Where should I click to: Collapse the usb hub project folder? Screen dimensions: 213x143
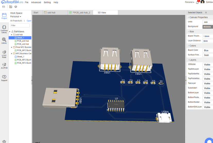click(x=12, y=35)
